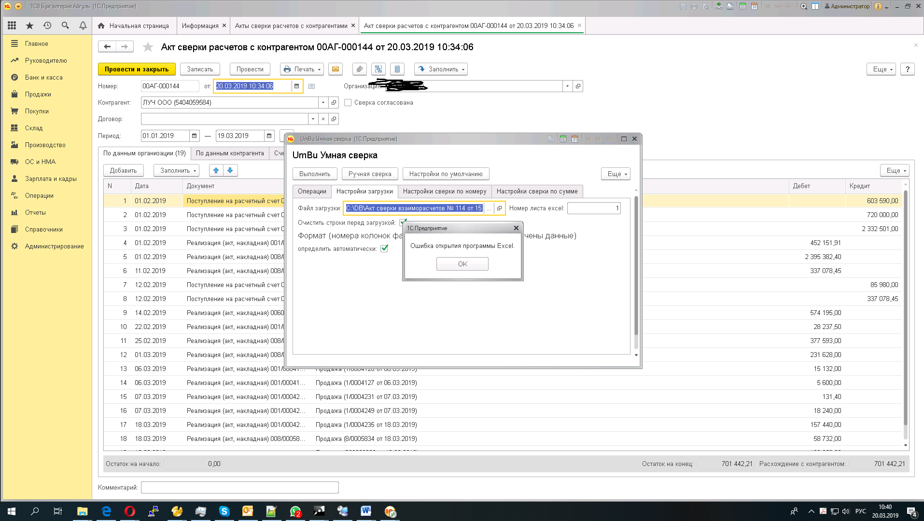Open the calendar in title bar
This screenshot has height=521, width=924.
click(x=754, y=6)
